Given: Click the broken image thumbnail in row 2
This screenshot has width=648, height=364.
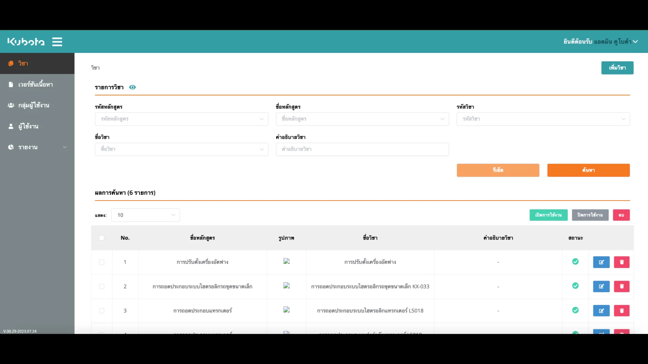Looking at the screenshot, I should coord(287,286).
